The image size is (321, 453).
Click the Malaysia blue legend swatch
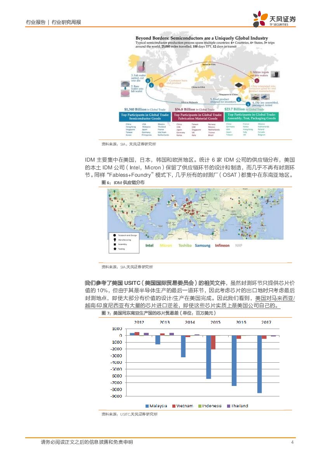(x=147, y=406)
